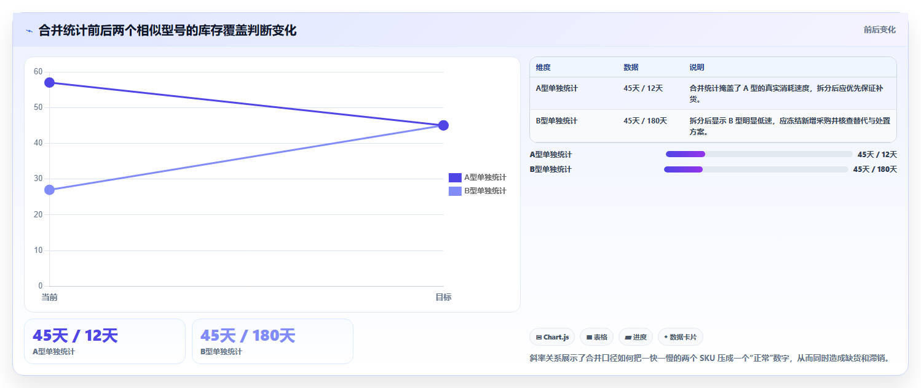Click the chart panel title 合并统计前后
Screen dimensions: 921x388
pos(167,30)
